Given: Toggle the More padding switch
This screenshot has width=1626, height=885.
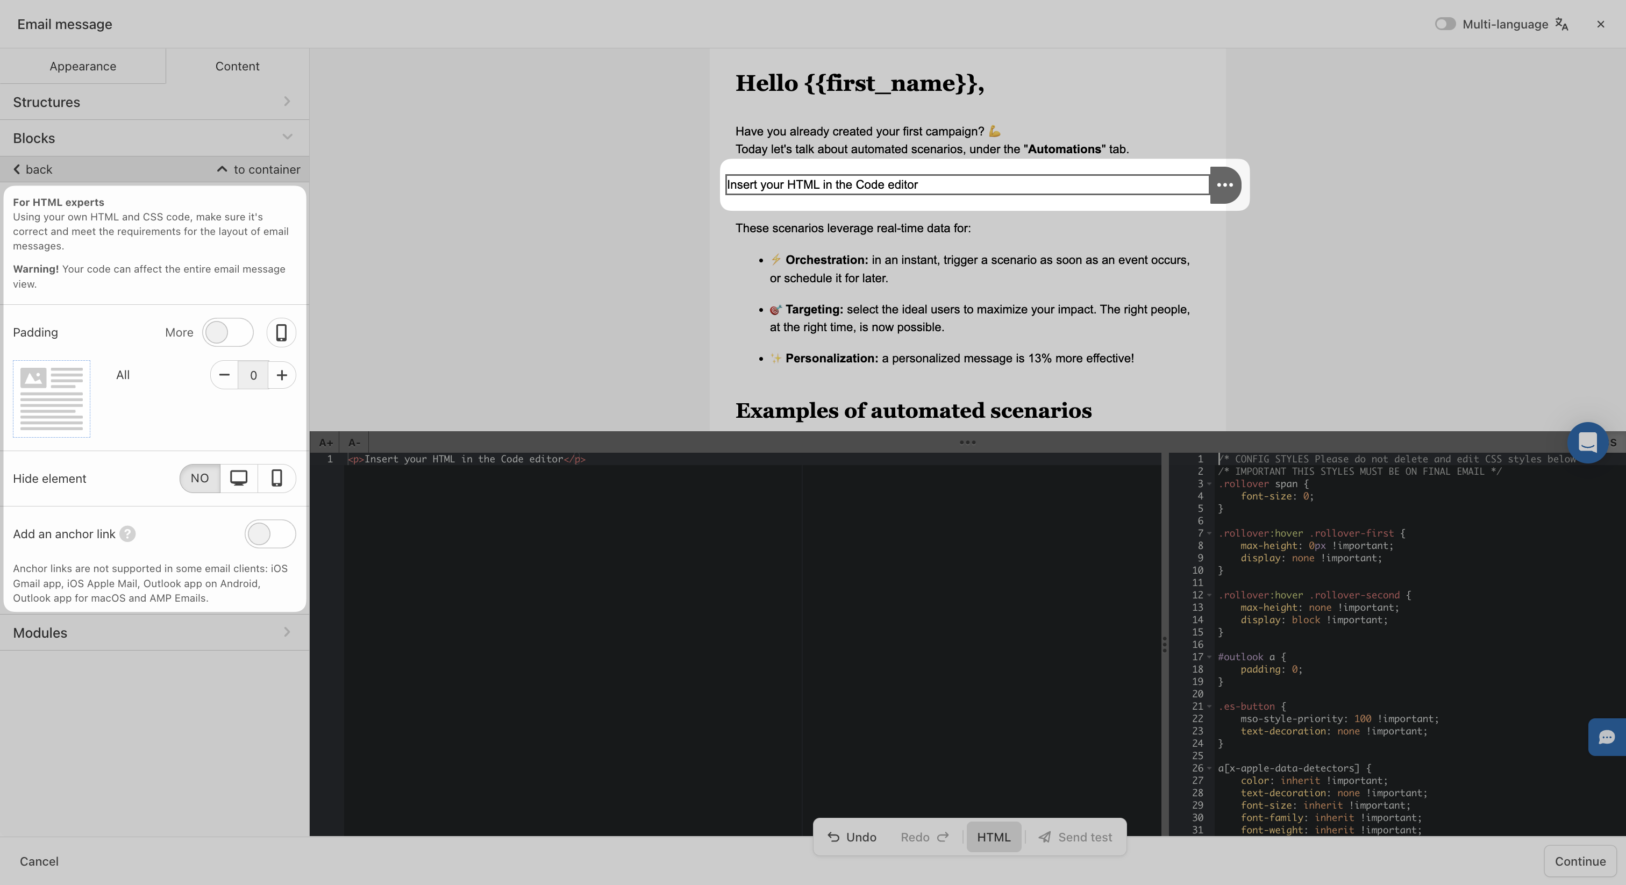Looking at the screenshot, I should pos(227,333).
